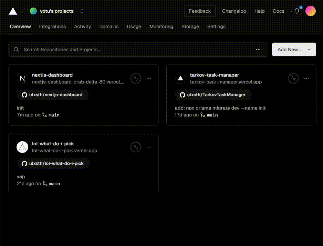The width and height of the screenshot is (323, 246).
Task: View lol-what-do-i-pick activity pulse icon
Action: (x=136, y=147)
